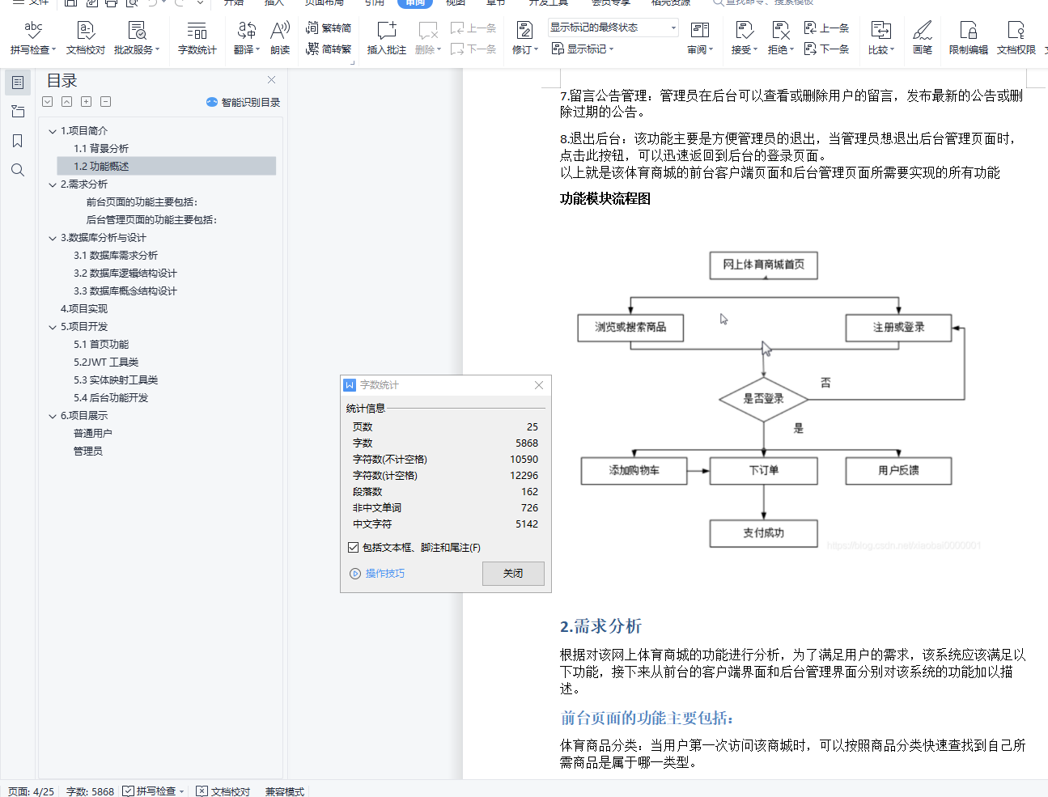Click the 页面: 4/25 page indicator

[x=31, y=791]
